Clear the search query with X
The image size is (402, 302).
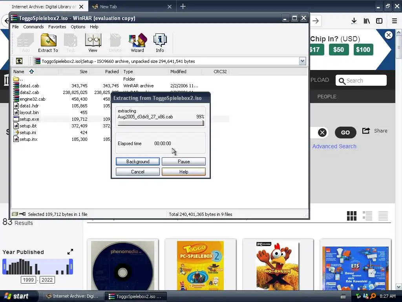(322, 133)
